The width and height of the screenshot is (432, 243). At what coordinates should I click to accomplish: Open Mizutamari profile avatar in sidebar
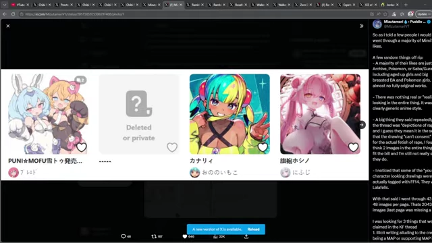[x=377, y=24]
